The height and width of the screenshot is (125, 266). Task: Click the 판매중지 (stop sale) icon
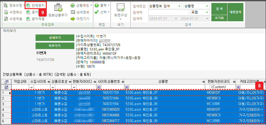(28, 5)
